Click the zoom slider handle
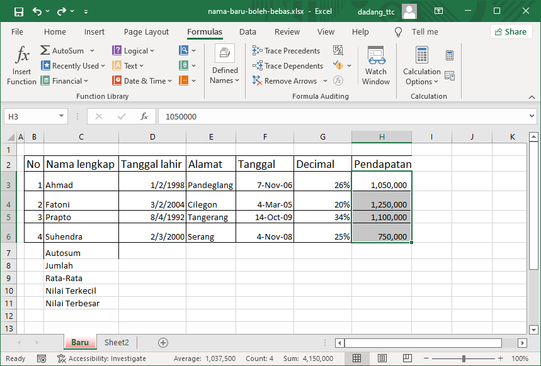The image size is (541, 366). click(464, 358)
